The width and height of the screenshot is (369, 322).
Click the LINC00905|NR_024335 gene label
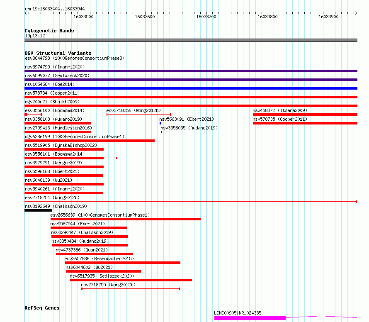click(x=238, y=313)
